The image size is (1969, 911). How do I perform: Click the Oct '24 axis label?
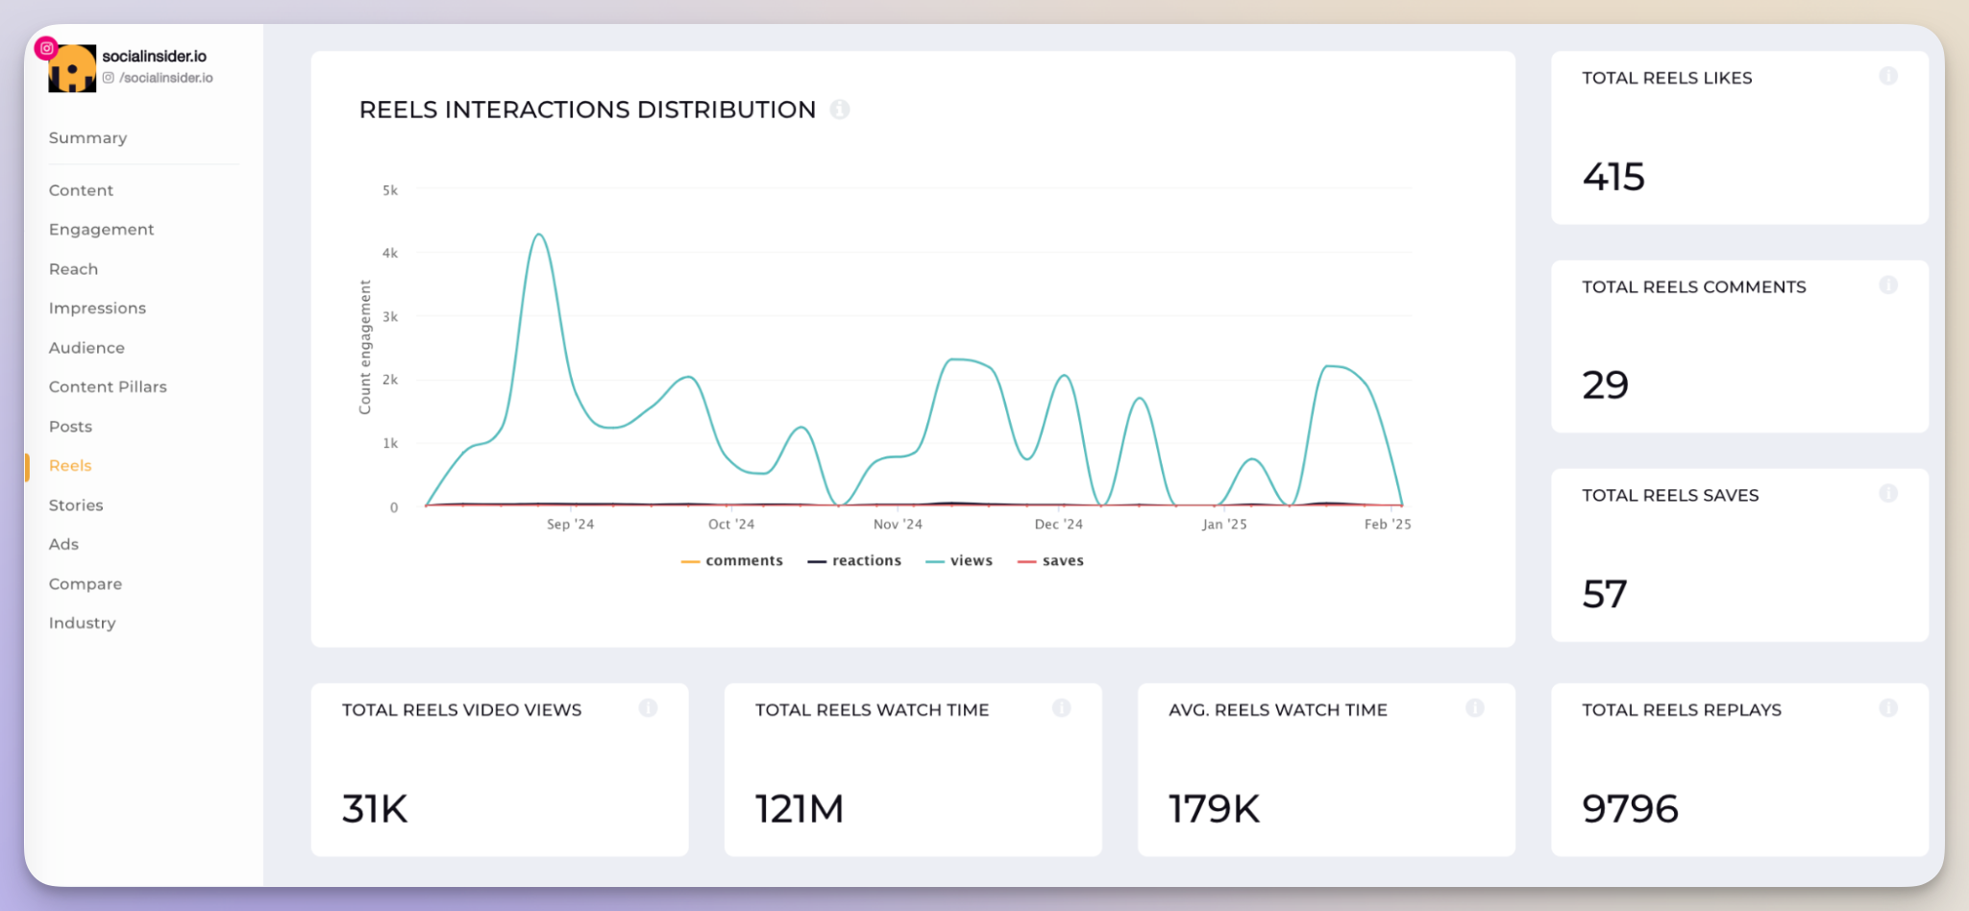[731, 525]
